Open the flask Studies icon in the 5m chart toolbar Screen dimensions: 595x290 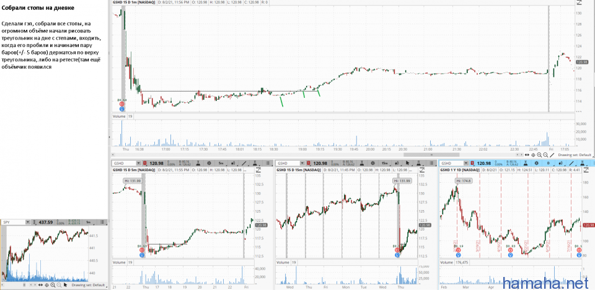198,163
